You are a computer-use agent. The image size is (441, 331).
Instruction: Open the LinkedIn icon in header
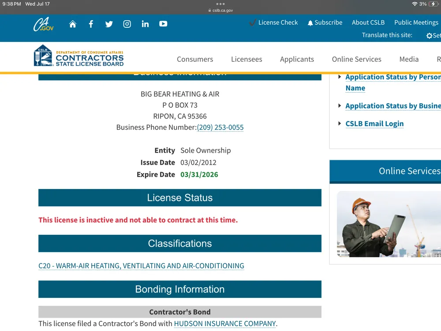coord(145,24)
